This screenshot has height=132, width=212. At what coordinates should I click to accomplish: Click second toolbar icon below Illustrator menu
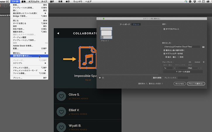tap(5, 6)
